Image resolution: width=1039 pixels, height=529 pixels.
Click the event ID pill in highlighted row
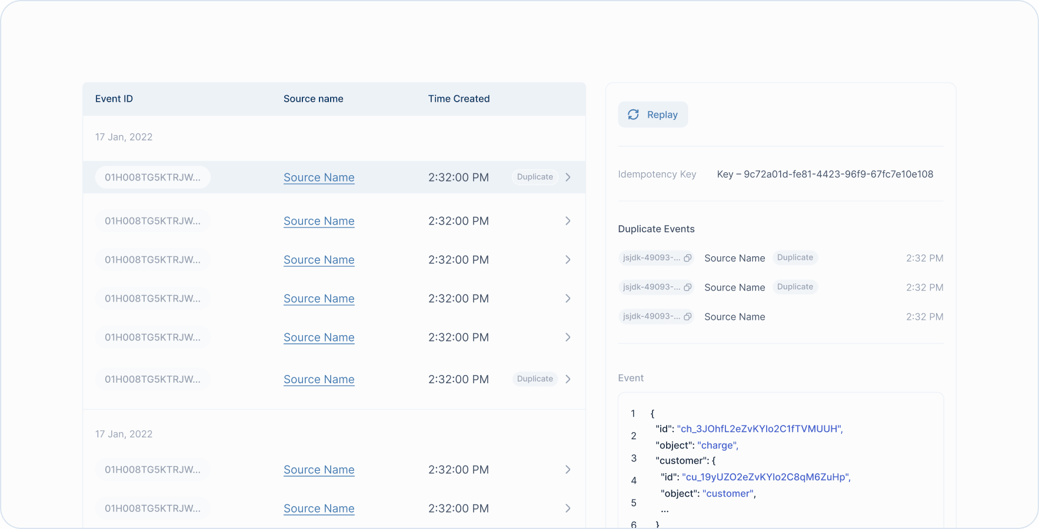(152, 178)
